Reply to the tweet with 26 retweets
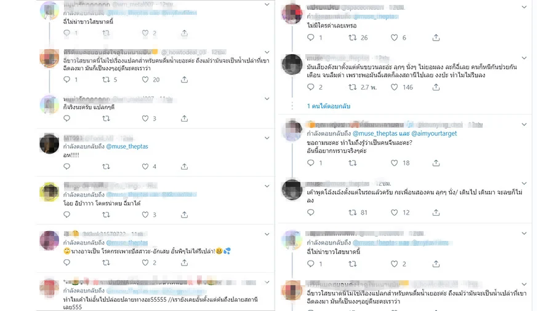 [311, 37]
